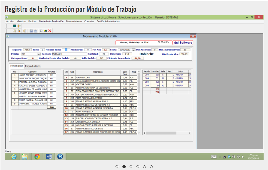
Task: Click the blue B app in taskbar
Action: (x=60, y=156)
